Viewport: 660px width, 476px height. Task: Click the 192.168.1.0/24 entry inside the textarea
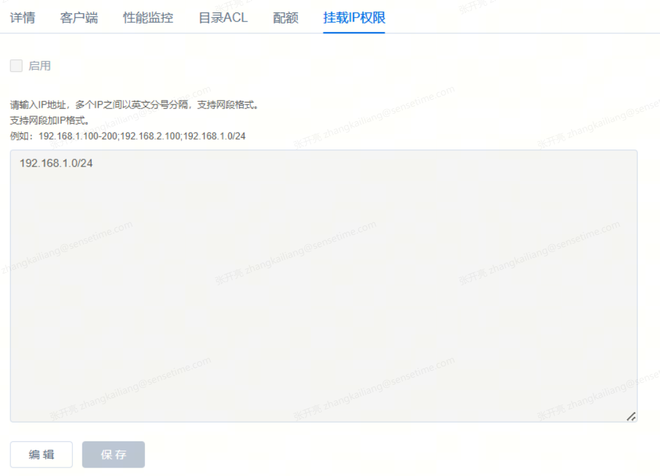[x=56, y=163]
